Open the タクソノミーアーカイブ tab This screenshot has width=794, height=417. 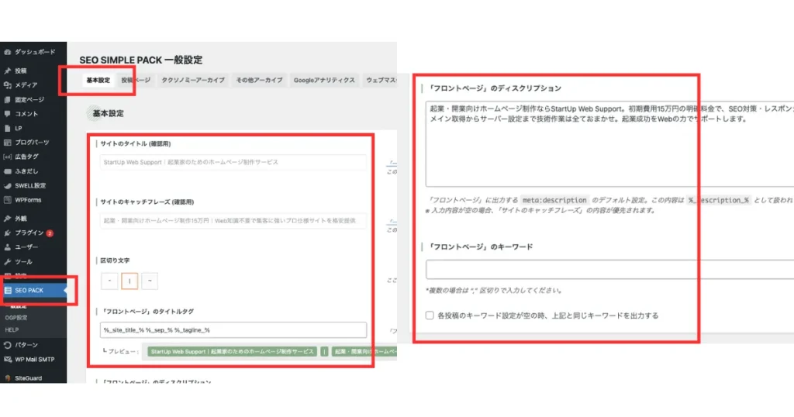(193, 81)
